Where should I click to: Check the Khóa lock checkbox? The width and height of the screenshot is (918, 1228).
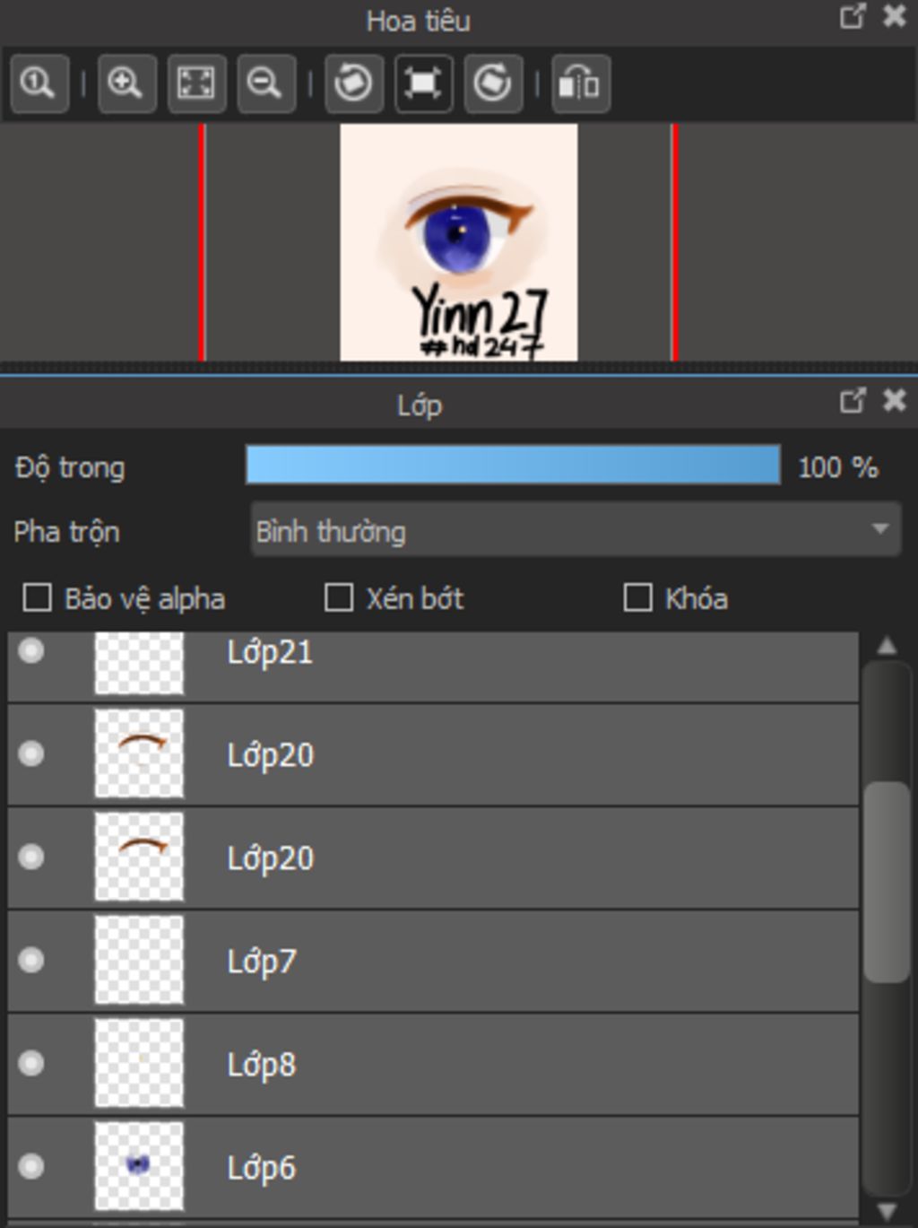click(x=637, y=597)
